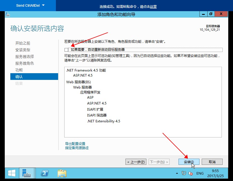Select 'ASP.NET 4.5' under .NET Framework
Viewport: 233px width, 181px height.
(x=83, y=75)
